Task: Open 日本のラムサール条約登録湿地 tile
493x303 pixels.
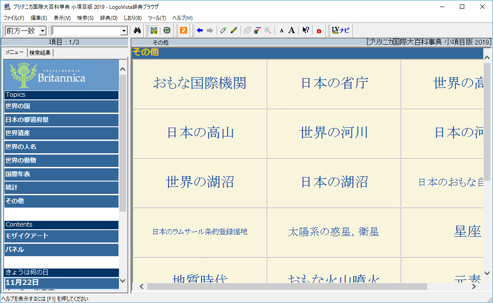Action: click(x=200, y=232)
